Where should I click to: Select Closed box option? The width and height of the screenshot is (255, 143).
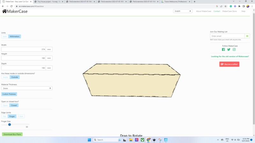[x=14, y=105]
